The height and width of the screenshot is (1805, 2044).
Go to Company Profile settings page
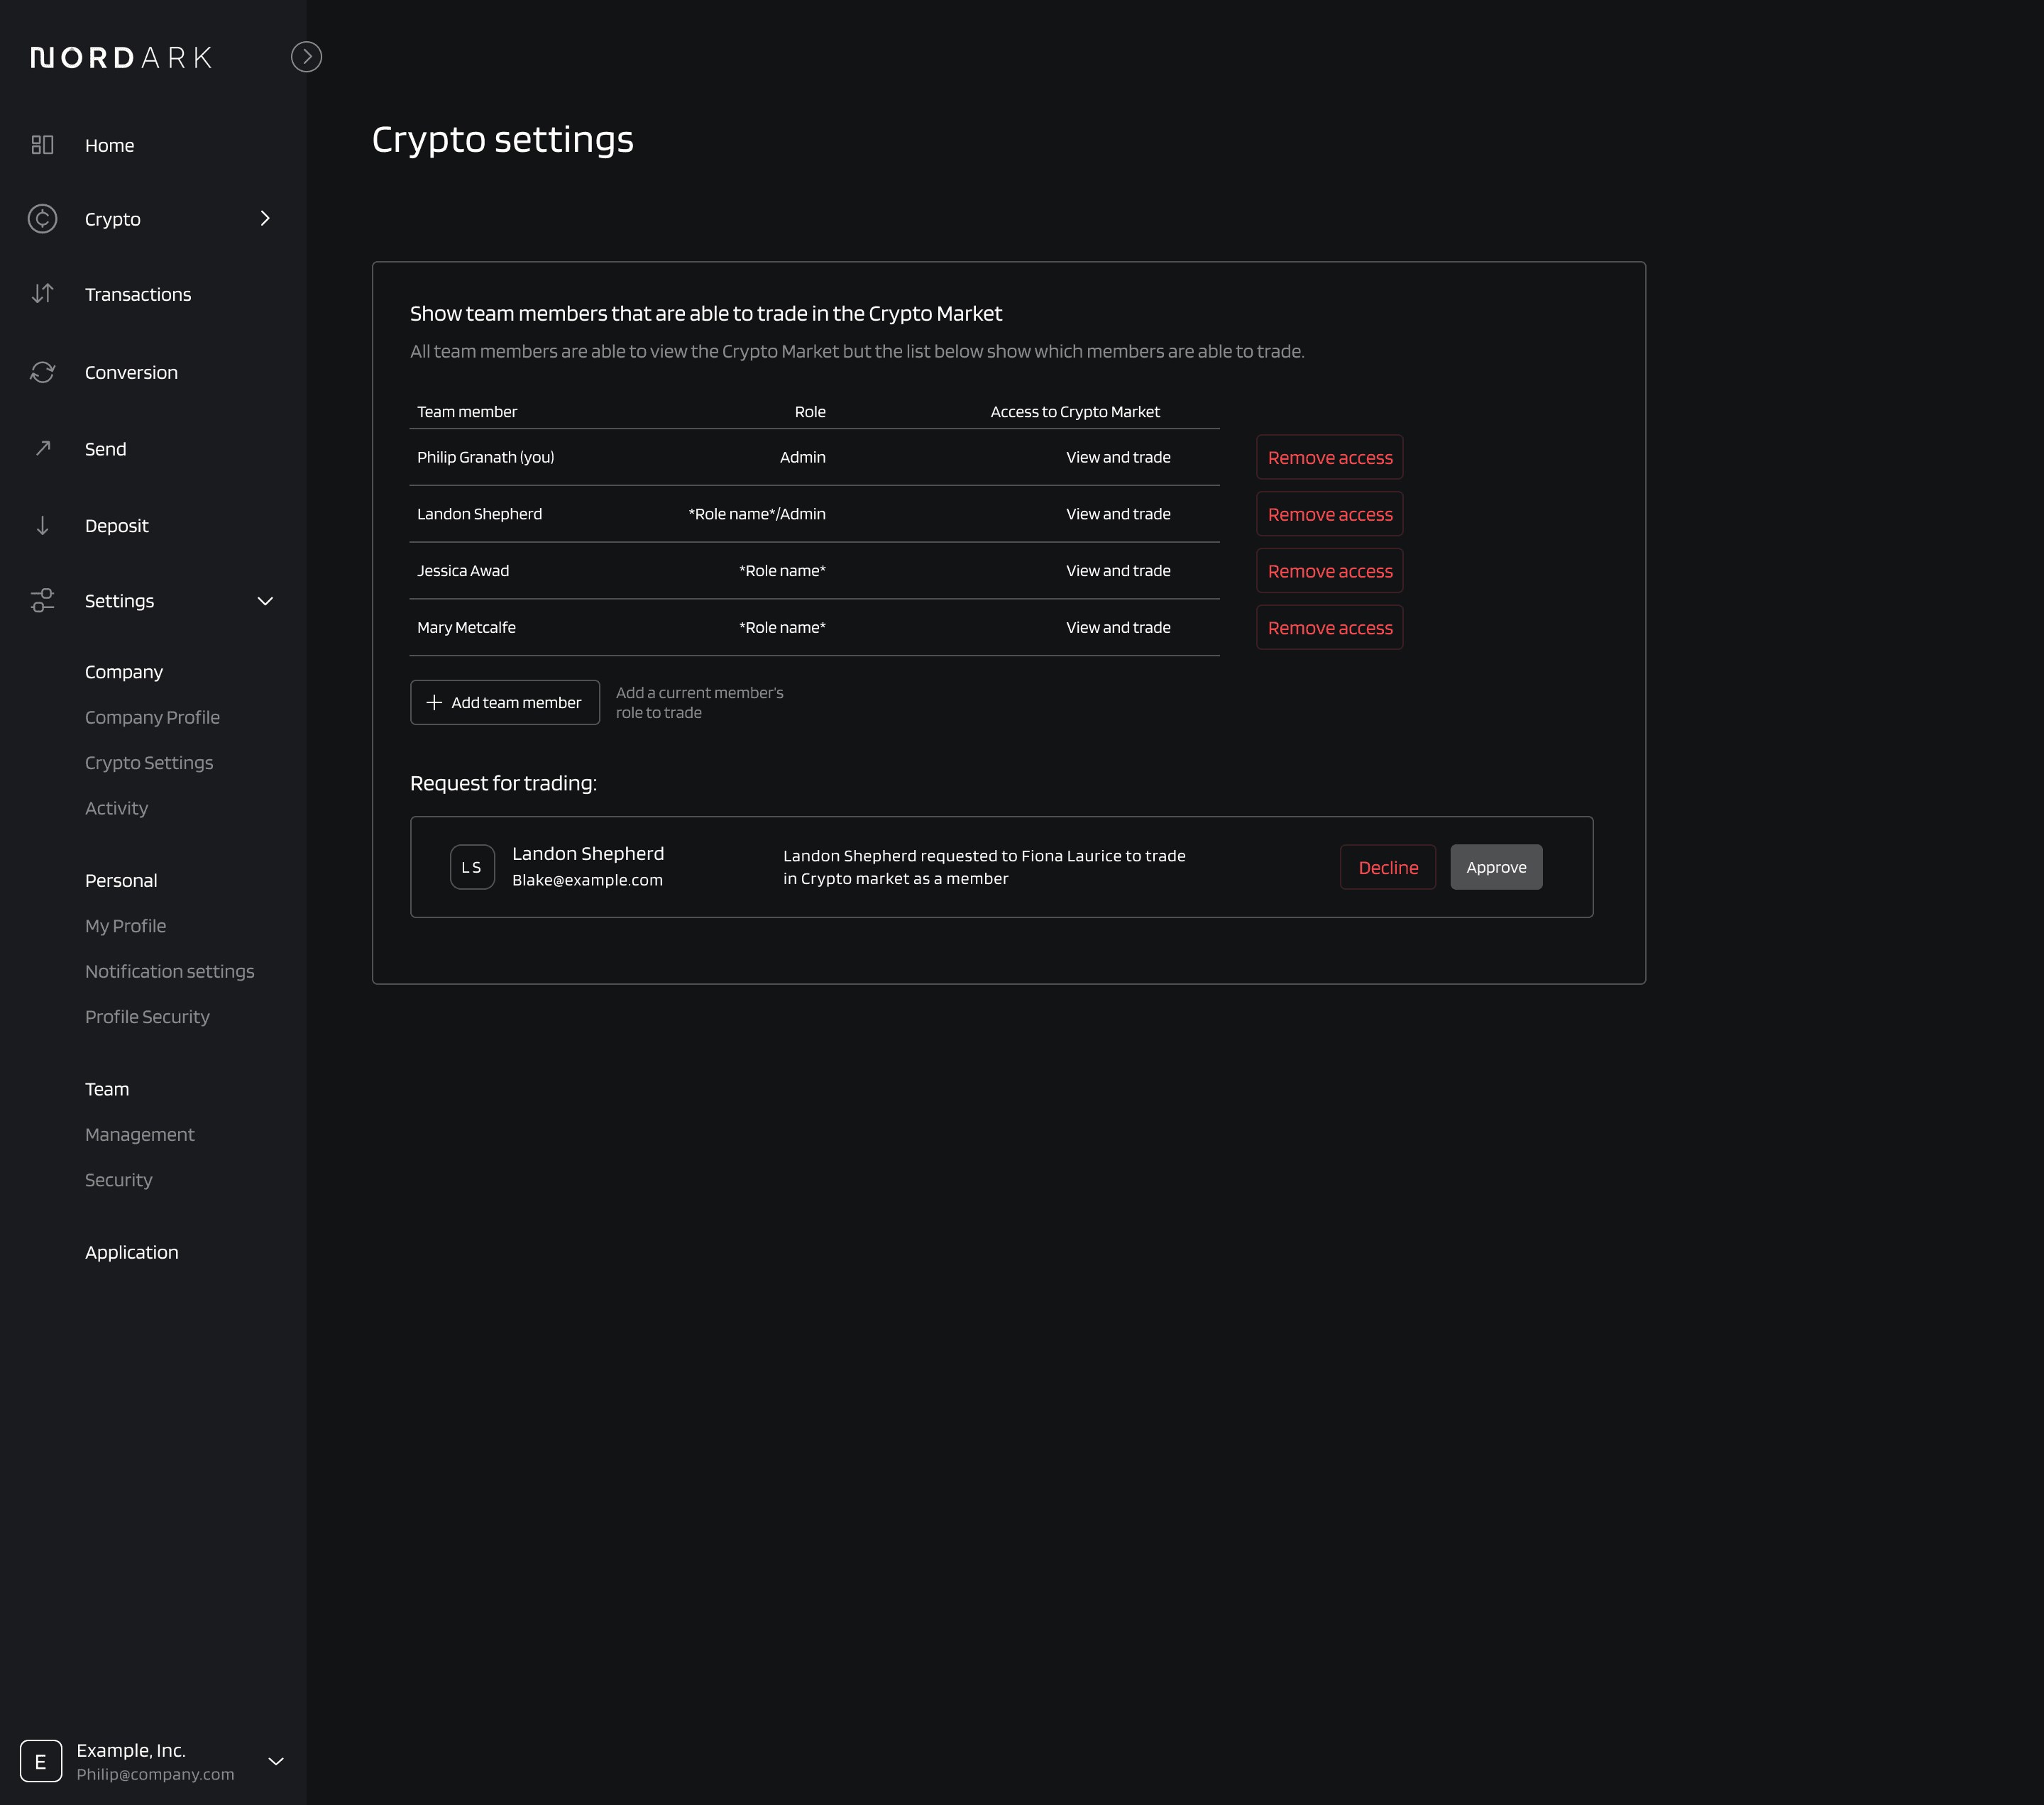pyautogui.click(x=152, y=717)
